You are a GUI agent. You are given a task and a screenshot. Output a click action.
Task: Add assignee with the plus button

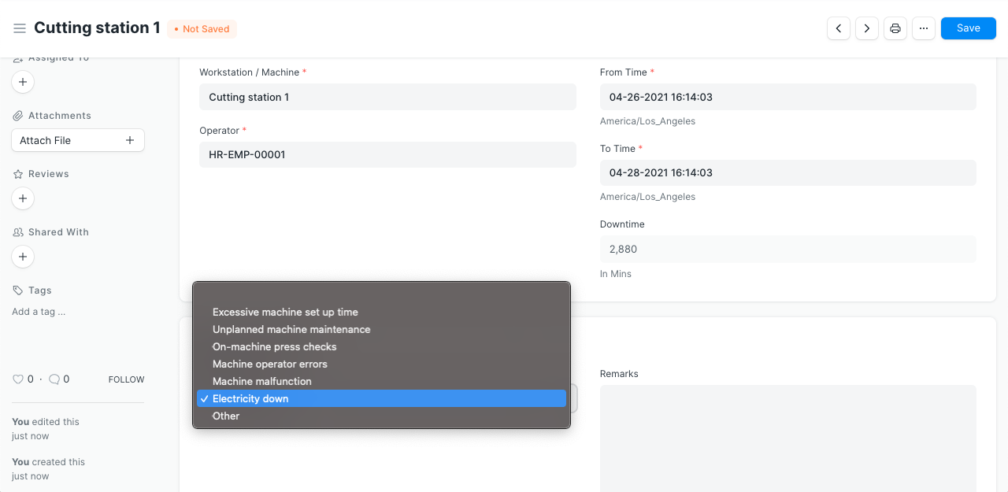23,82
